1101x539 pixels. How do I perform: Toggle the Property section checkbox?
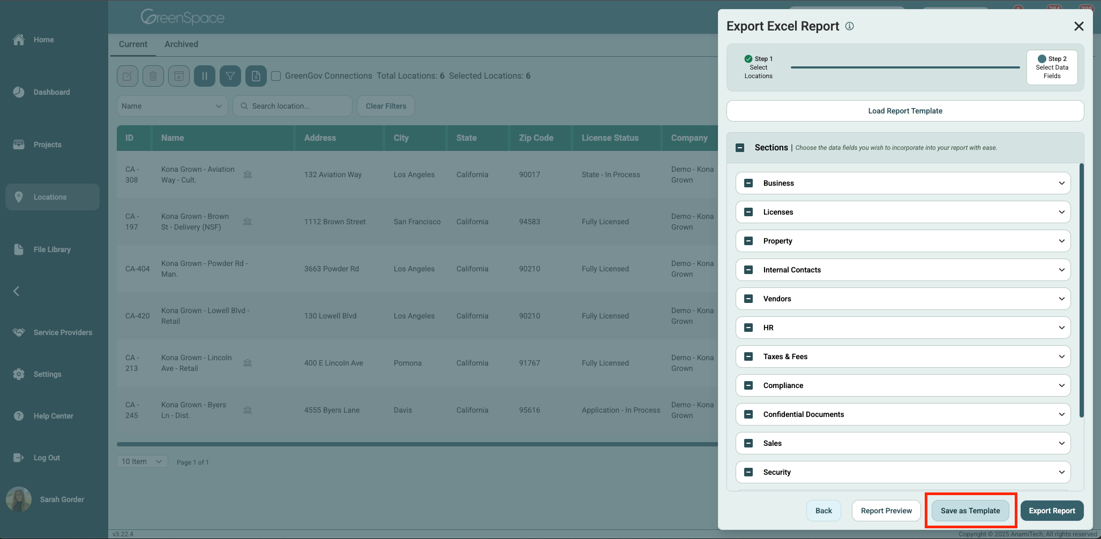click(749, 241)
